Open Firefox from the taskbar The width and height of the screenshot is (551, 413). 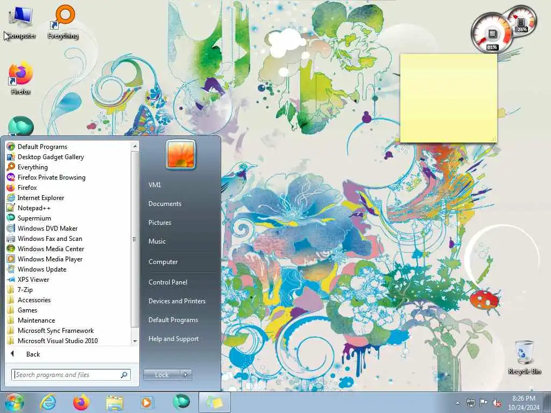pyautogui.click(x=81, y=402)
